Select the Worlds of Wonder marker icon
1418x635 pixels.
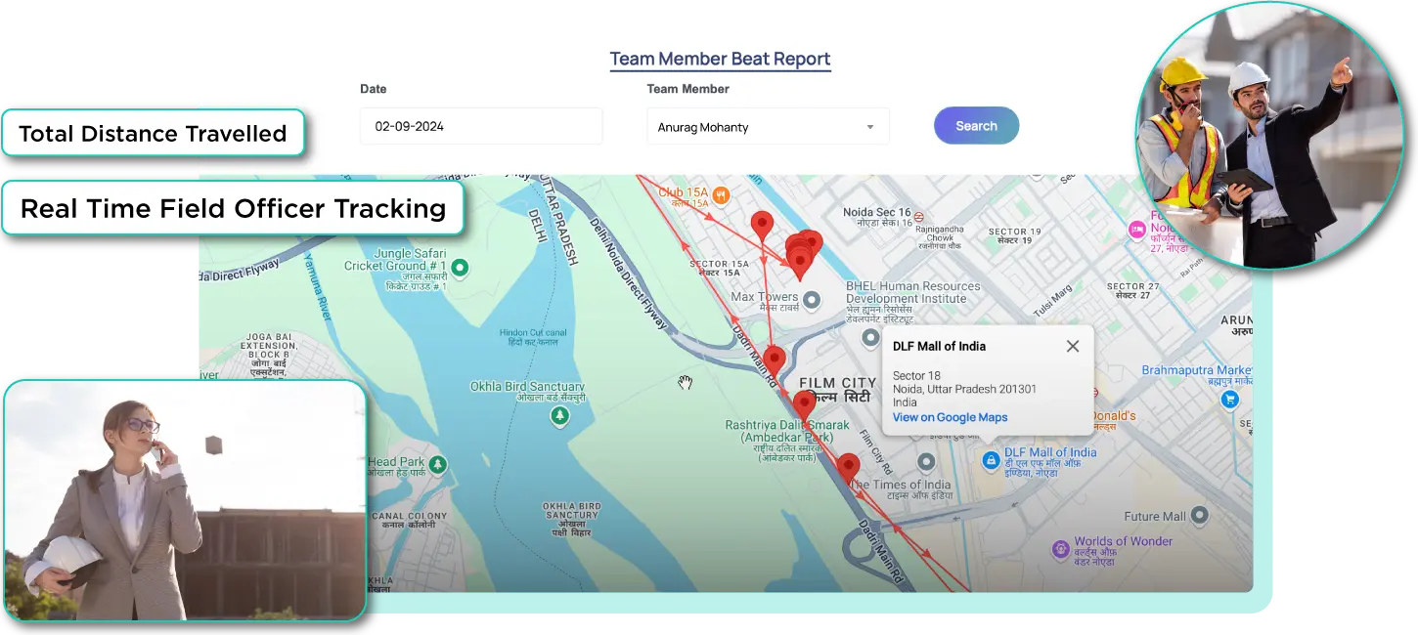[x=1060, y=549]
